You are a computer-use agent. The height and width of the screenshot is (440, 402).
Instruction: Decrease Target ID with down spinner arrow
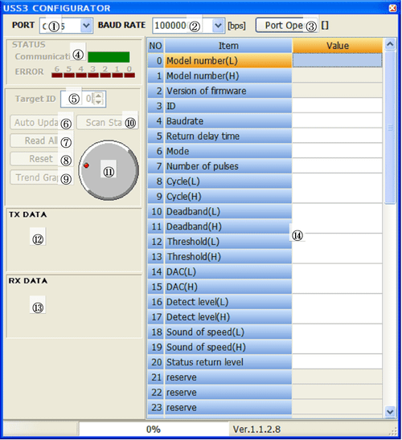98,102
